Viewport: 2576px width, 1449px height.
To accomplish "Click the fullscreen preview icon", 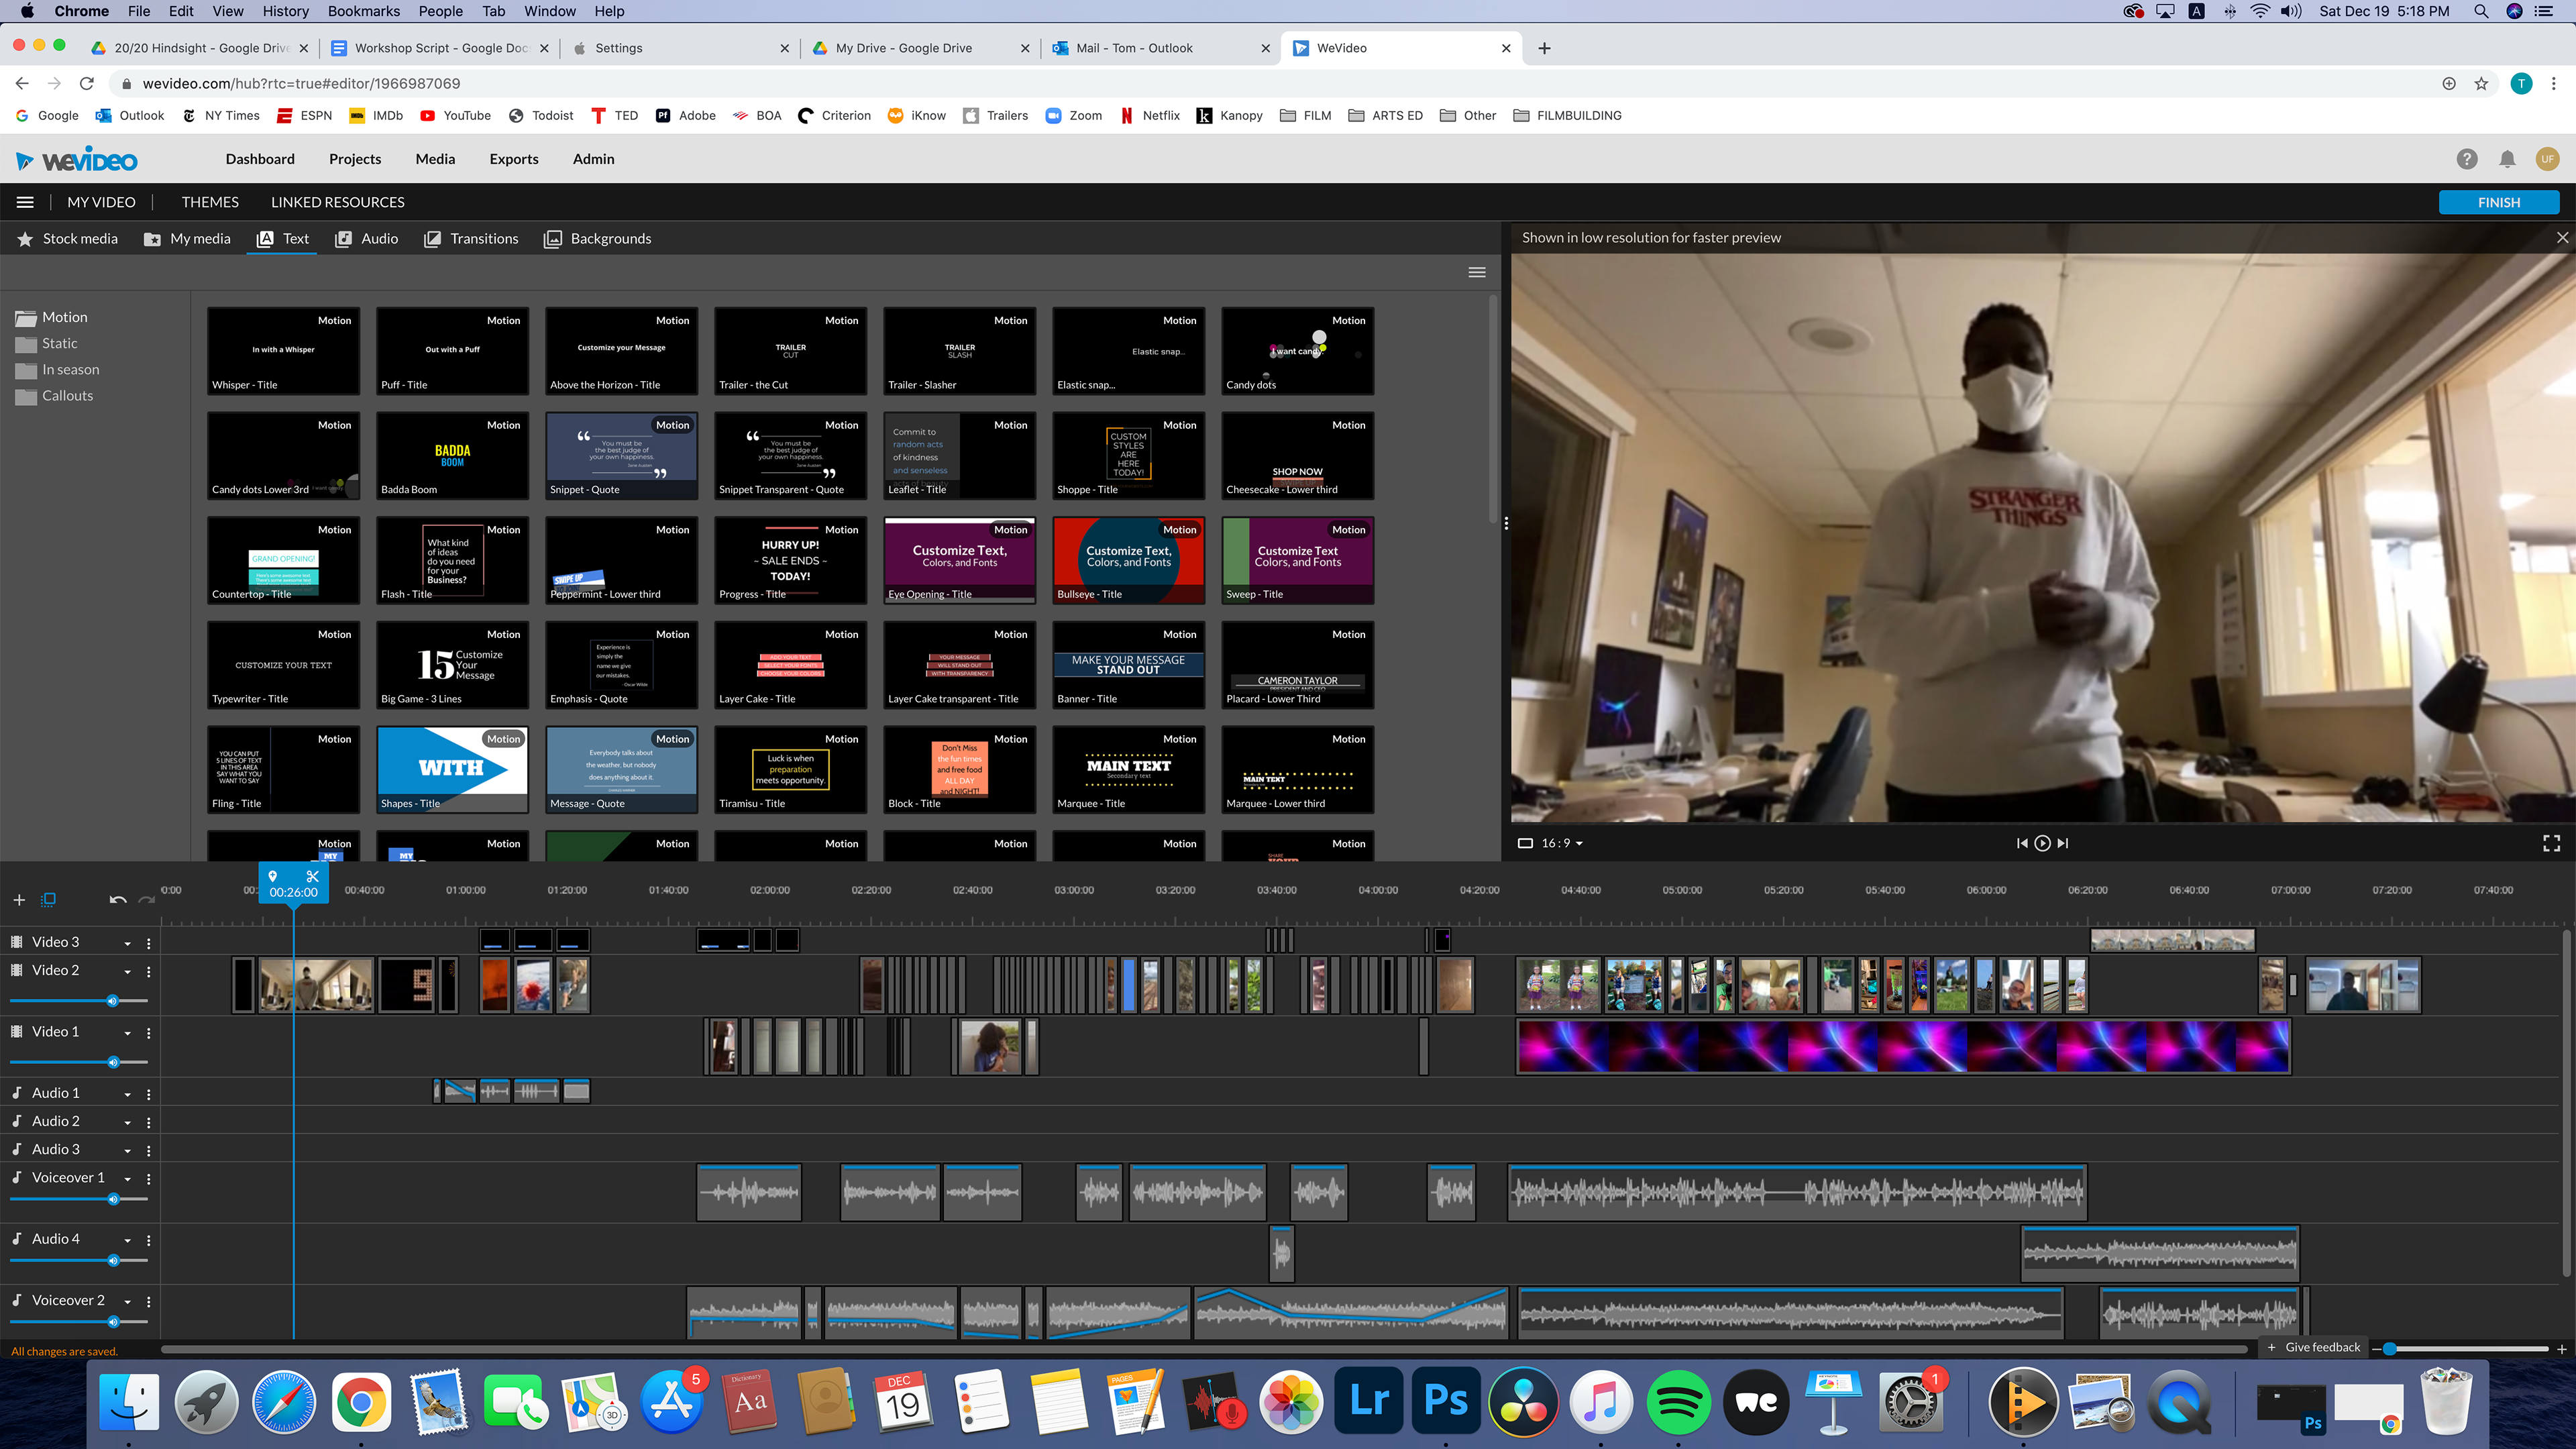I will [2551, 843].
